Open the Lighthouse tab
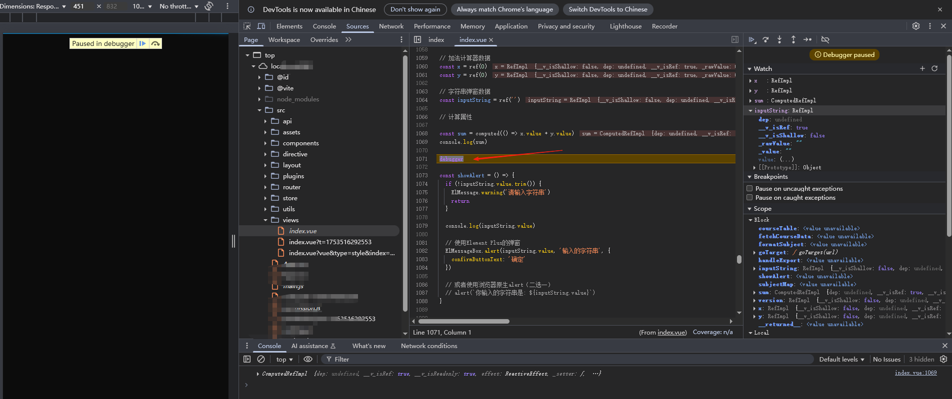Image resolution: width=952 pixels, height=399 pixels. coord(625,26)
